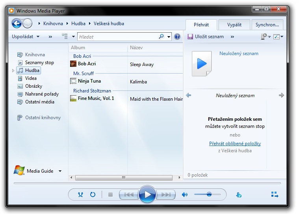
Task: Open the clear list options icon
Action: click(264, 37)
